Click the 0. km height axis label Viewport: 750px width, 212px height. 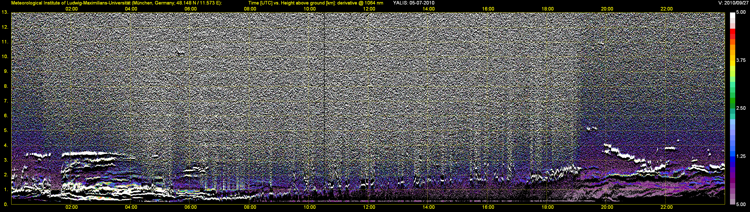[6, 204]
